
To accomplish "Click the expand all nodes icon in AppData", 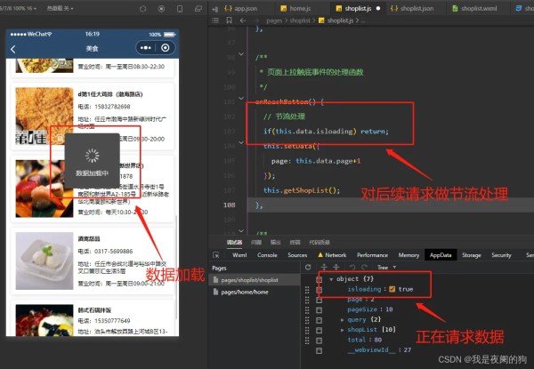I will pyautogui.click(x=324, y=268).
